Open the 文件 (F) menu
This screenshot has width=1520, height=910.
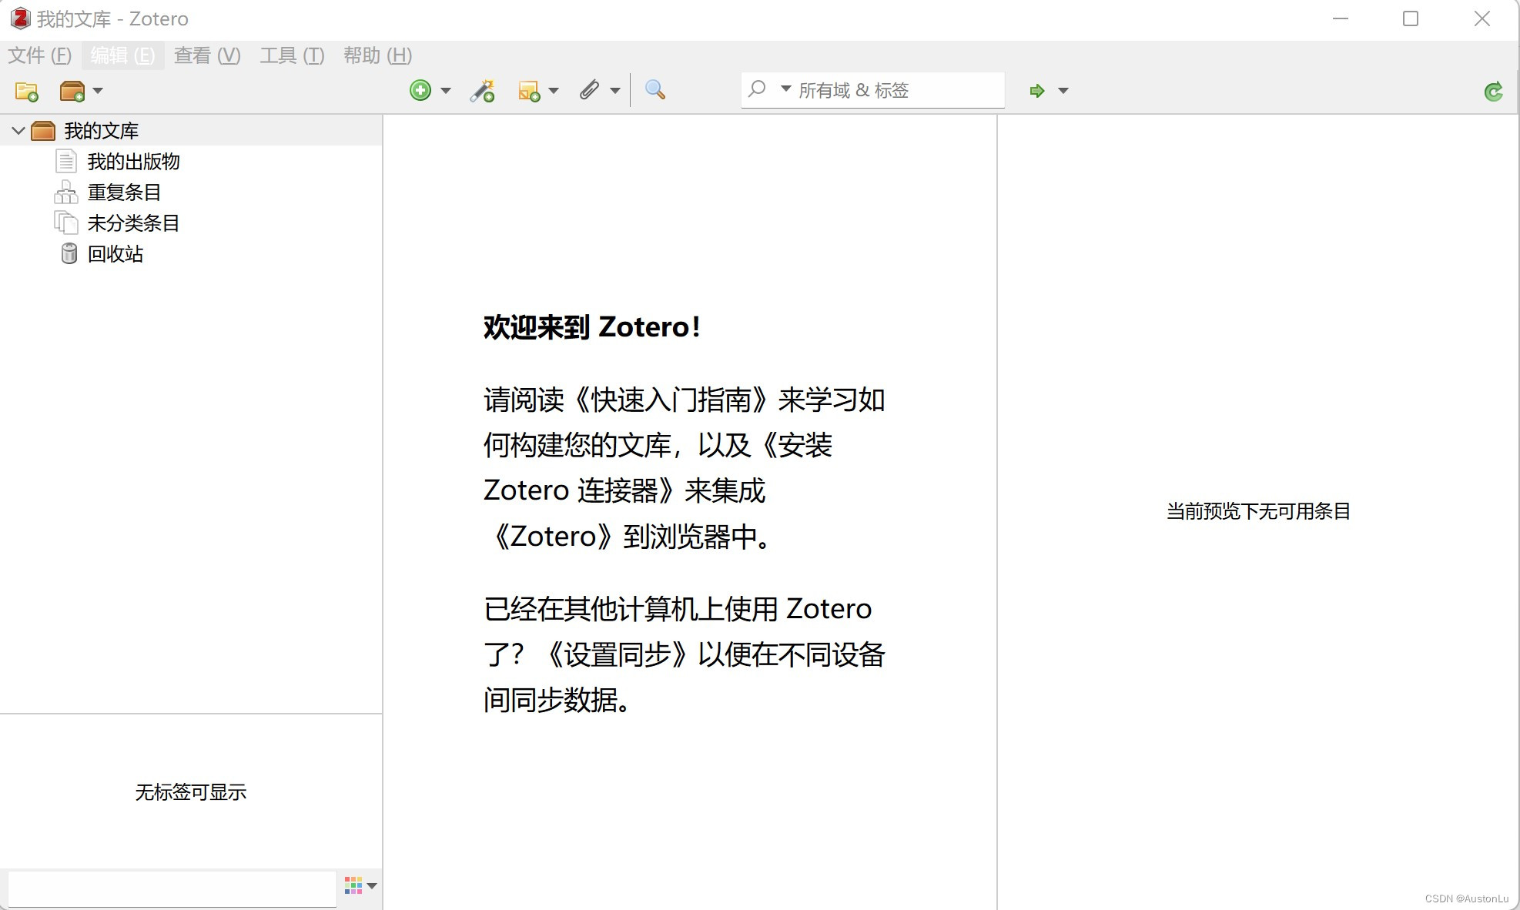pos(39,55)
